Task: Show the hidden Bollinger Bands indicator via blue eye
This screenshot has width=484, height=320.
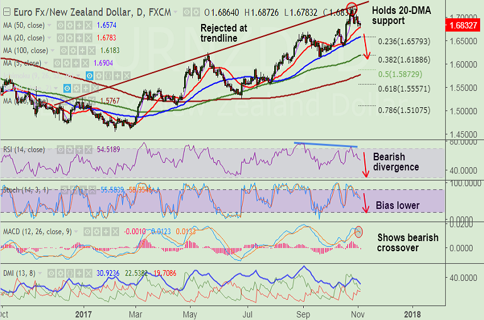Action: coord(67,88)
